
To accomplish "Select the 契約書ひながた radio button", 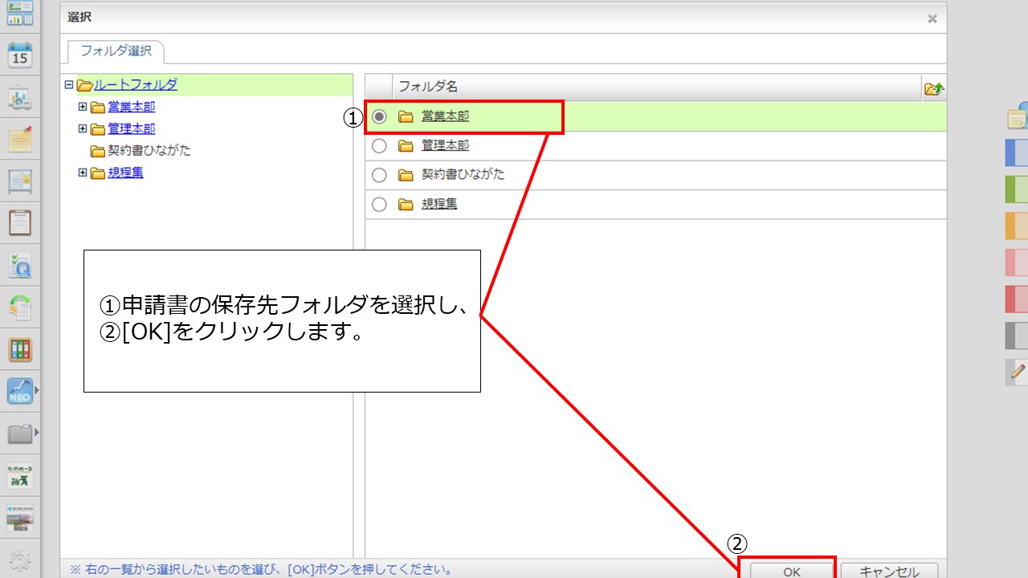I will [x=380, y=175].
